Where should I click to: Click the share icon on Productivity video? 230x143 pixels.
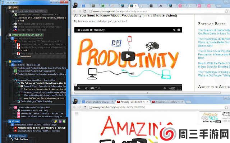[174, 30]
